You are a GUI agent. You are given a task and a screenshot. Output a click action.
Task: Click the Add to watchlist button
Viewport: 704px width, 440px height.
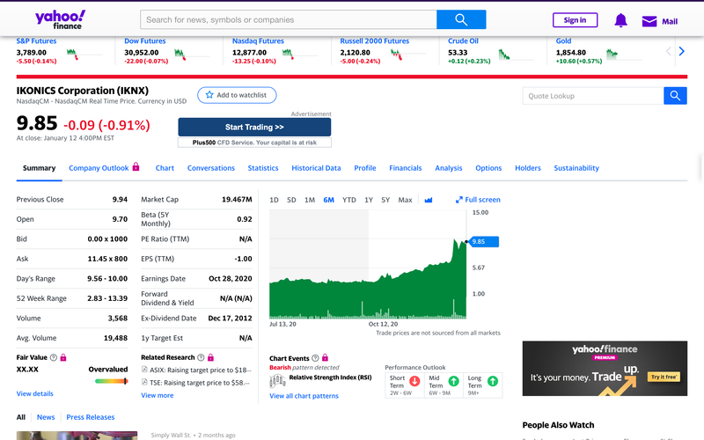point(237,95)
